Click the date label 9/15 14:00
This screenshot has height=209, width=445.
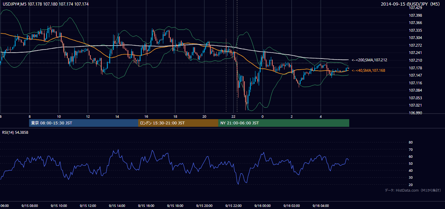click(x=117, y=206)
